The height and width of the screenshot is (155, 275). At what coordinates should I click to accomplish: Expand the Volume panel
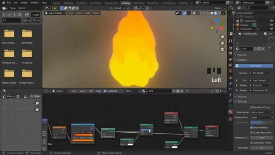(x=241, y=96)
